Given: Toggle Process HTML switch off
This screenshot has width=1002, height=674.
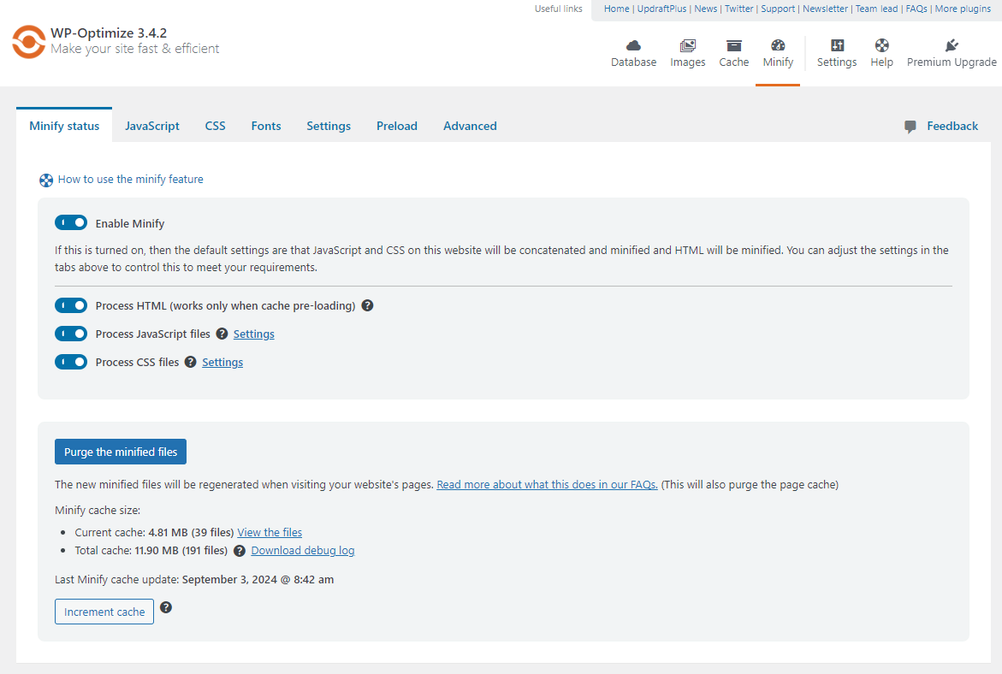Looking at the screenshot, I should [71, 305].
